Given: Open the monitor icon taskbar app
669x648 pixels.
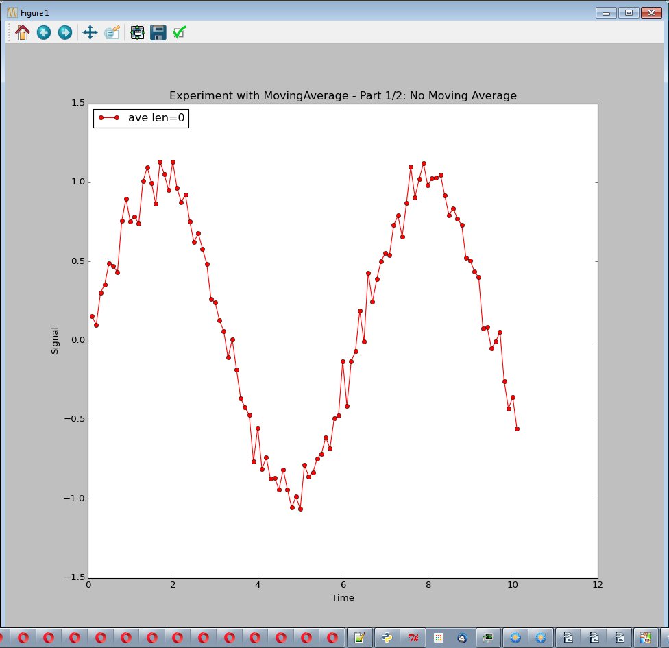Looking at the screenshot, I should pyautogui.click(x=488, y=638).
